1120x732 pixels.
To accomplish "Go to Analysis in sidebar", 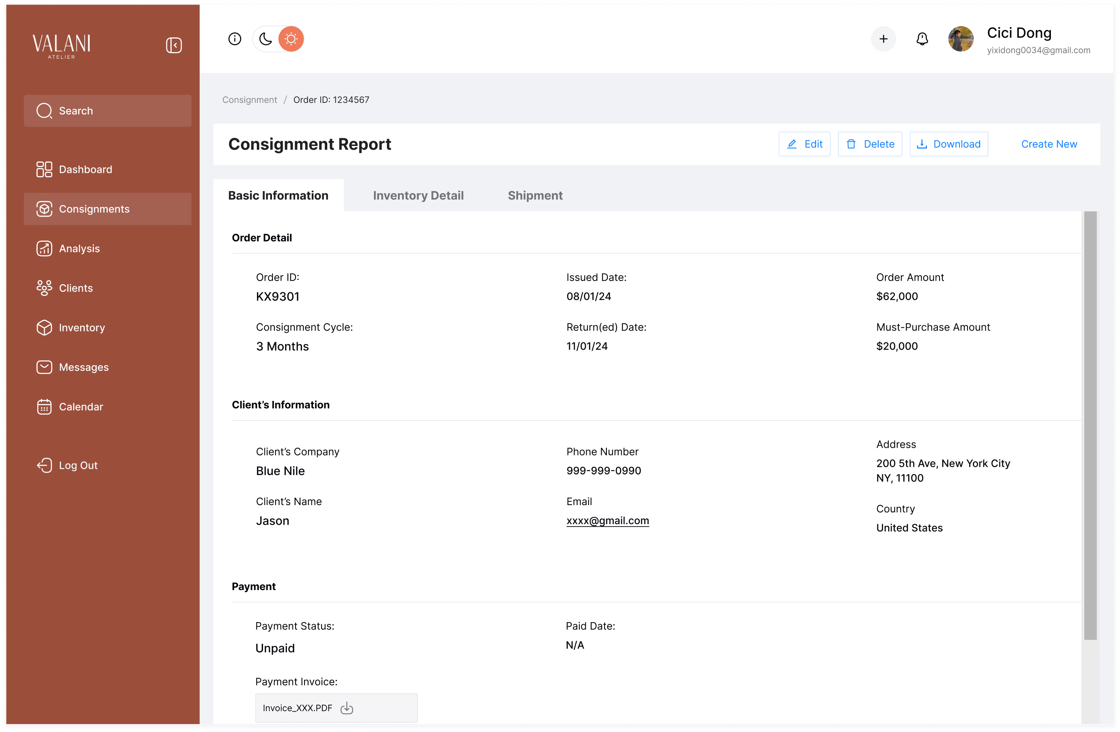I will [x=79, y=248].
